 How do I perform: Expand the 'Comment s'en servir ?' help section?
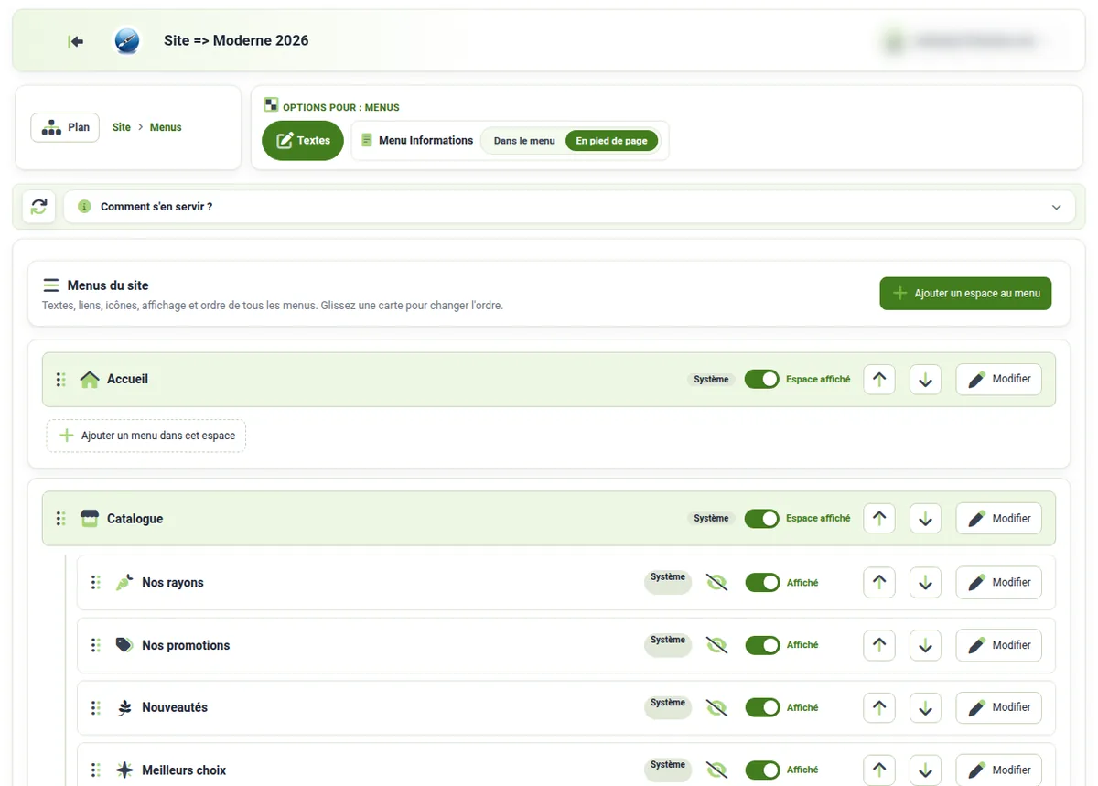[x=569, y=207]
